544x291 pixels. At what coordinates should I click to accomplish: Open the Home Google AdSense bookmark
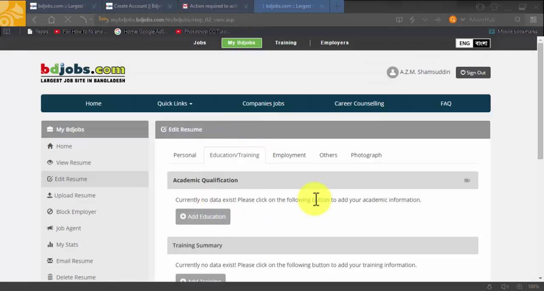(x=142, y=31)
